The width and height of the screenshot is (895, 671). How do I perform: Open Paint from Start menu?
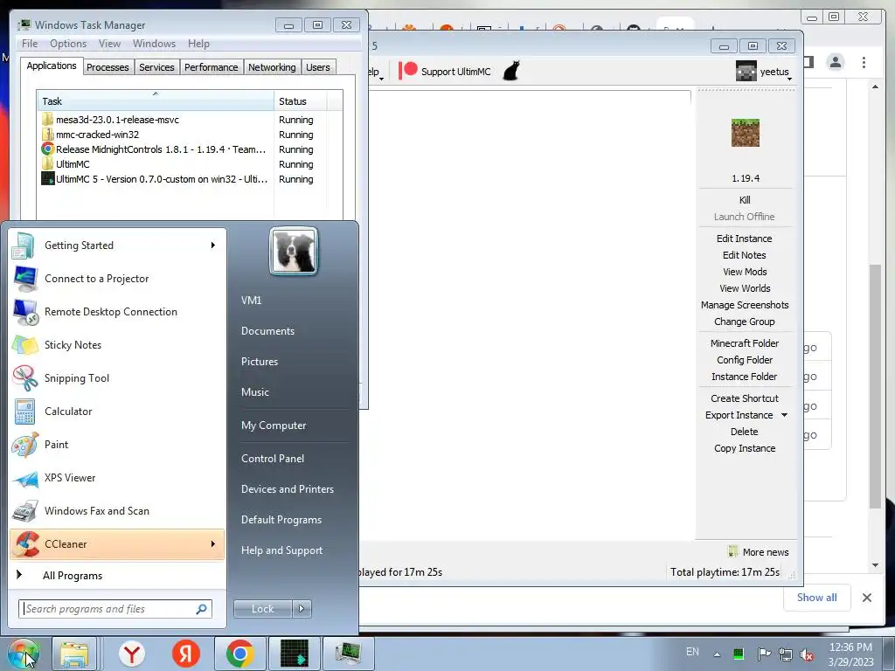point(116,445)
